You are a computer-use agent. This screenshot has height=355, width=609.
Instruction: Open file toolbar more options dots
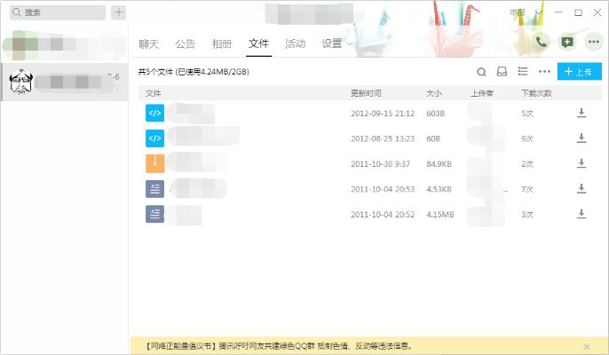pyautogui.click(x=544, y=72)
